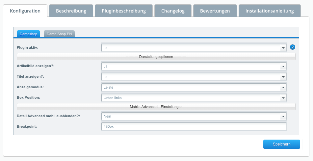Click the Breakpoint input field
Viewport: 313px width, 161px height.
click(194, 126)
